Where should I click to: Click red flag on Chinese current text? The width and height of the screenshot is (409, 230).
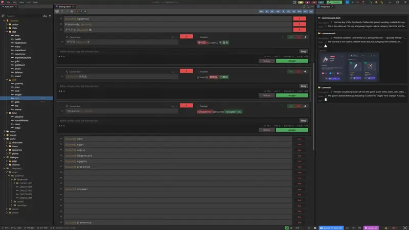pos(186,71)
